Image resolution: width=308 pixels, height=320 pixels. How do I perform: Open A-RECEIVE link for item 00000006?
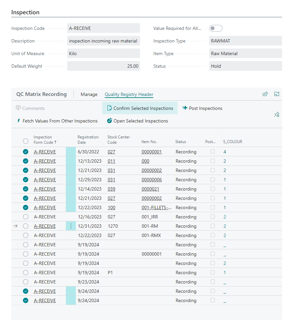click(45, 180)
